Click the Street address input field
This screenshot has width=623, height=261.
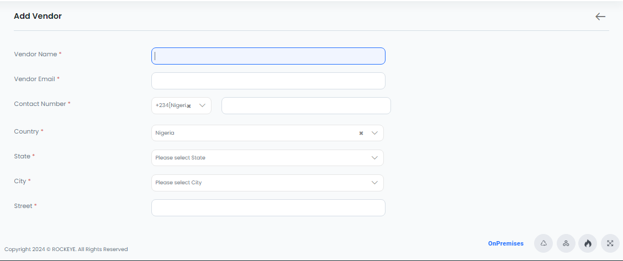(268, 208)
